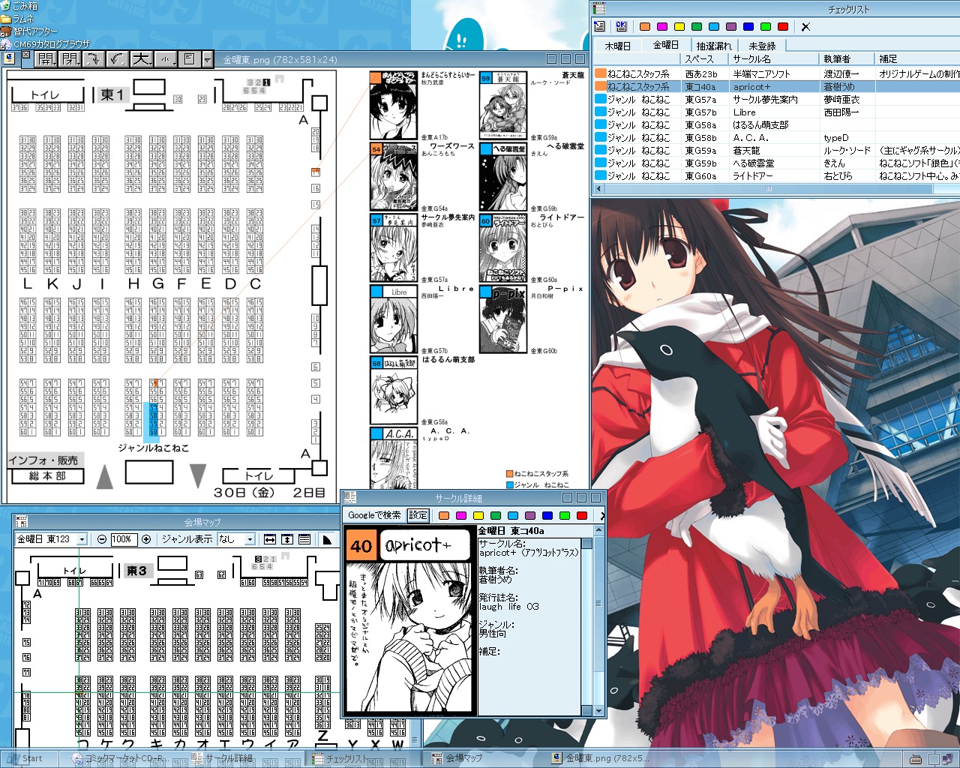Pick green swatch in circle detail toolbar

click(496, 516)
